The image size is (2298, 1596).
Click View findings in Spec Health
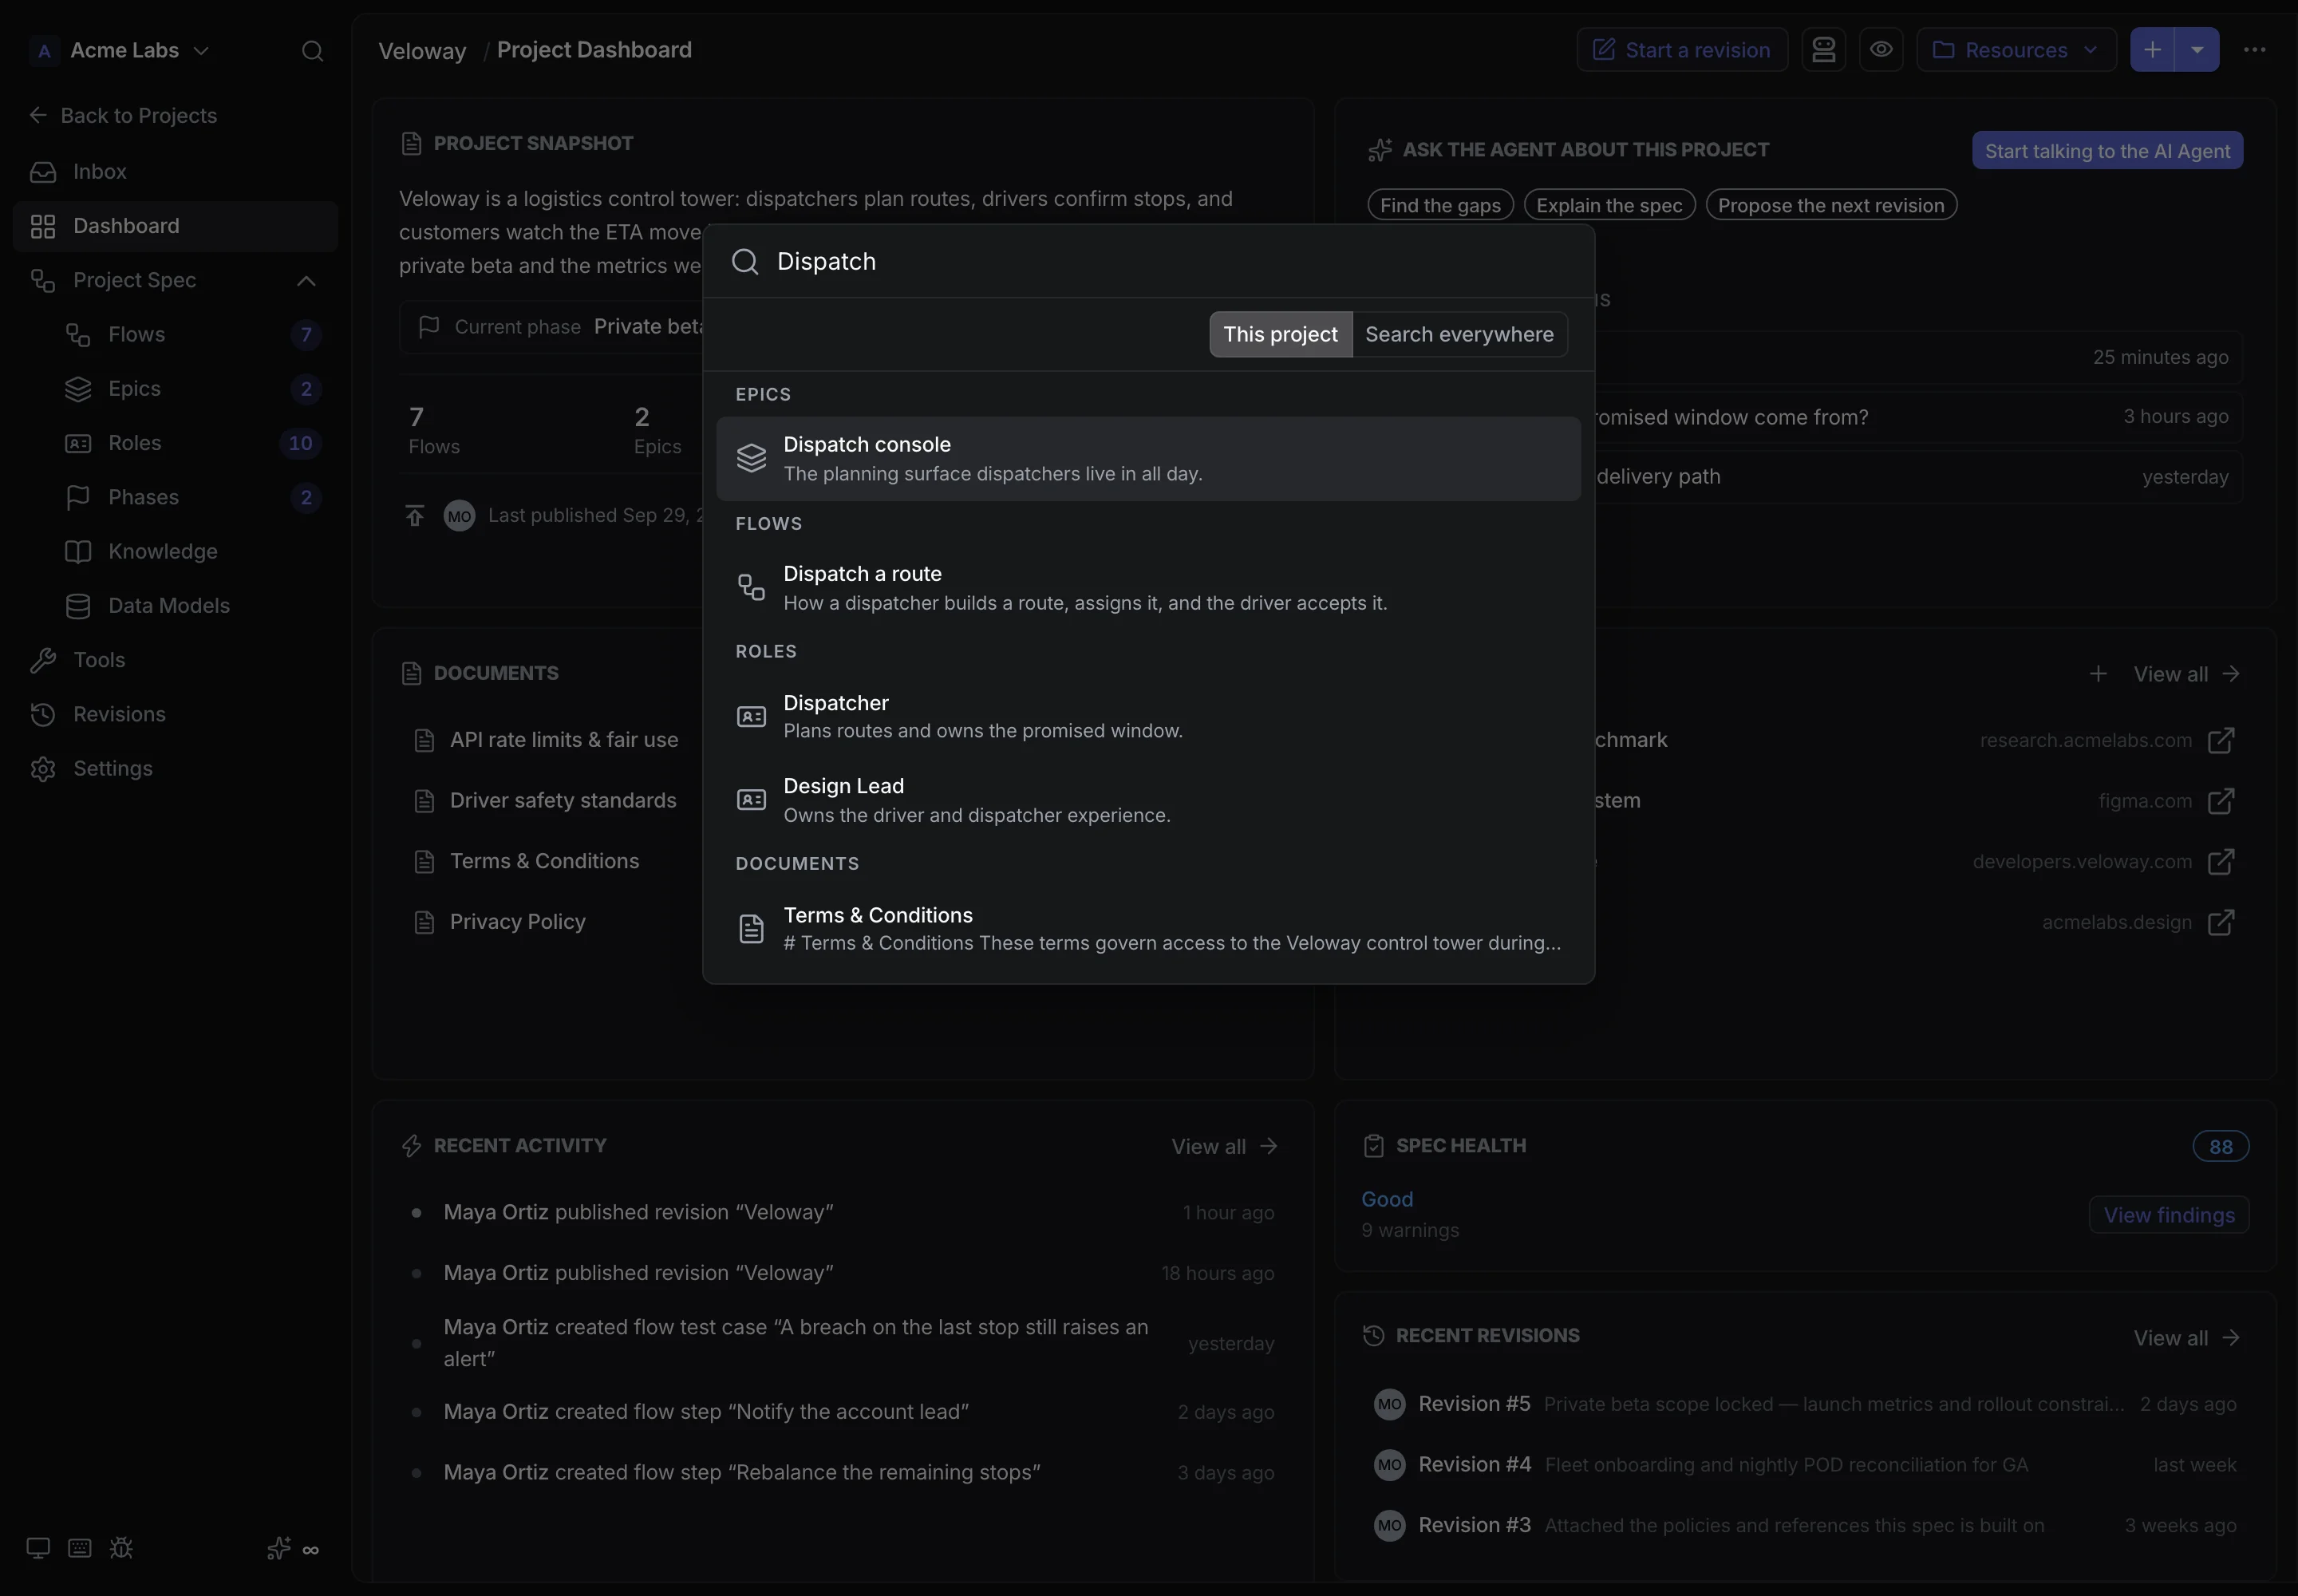point(2169,1215)
